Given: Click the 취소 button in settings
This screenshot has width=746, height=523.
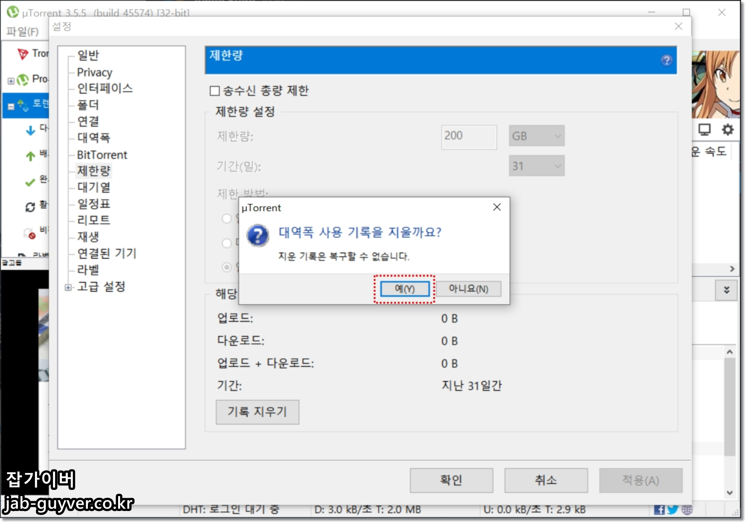Looking at the screenshot, I should tap(546, 480).
